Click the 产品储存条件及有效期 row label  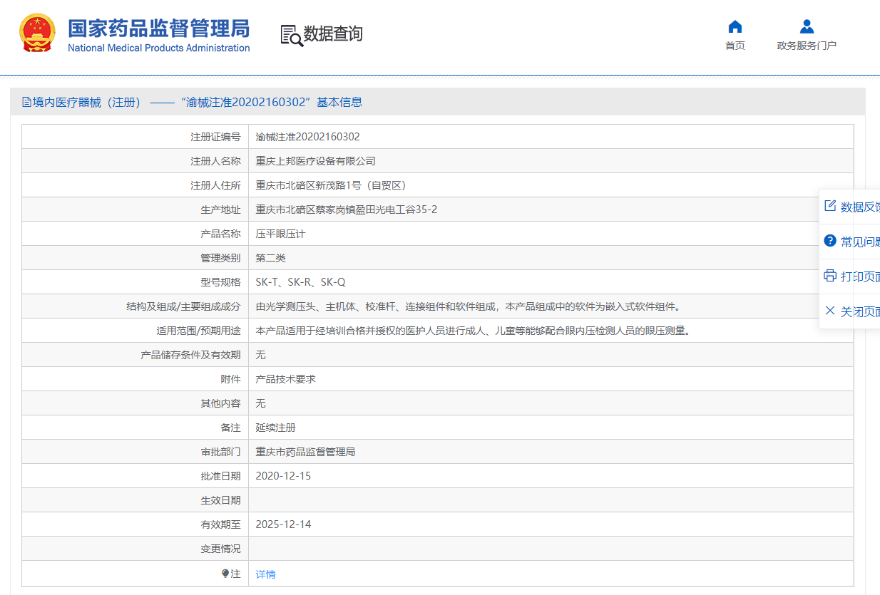(x=190, y=355)
